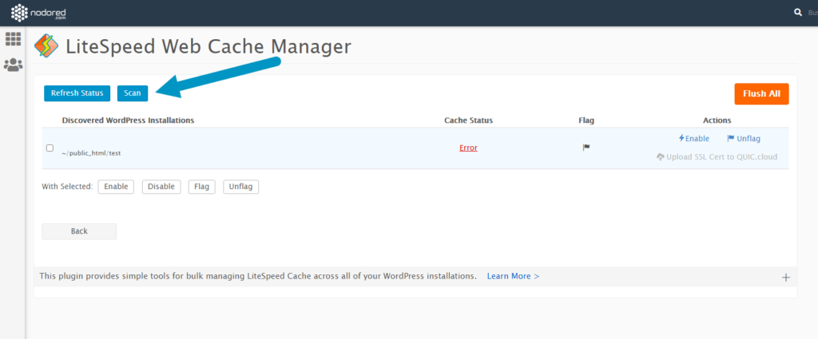This screenshot has width=818, height=339.
Task: Click the Cache Status column header
Action: 468,120
